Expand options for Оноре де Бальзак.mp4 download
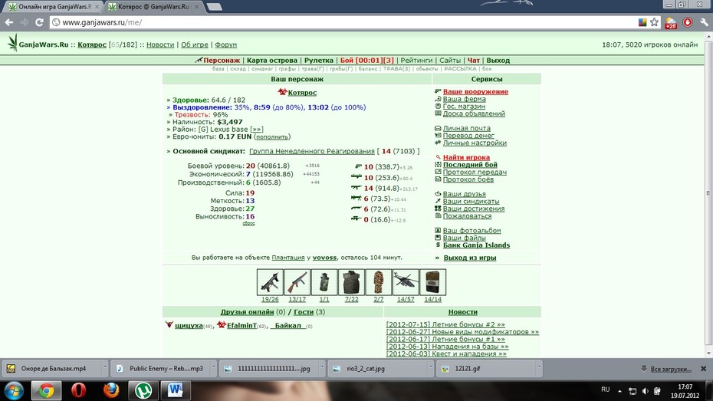 pyautogui.click(x=104, y=368)
